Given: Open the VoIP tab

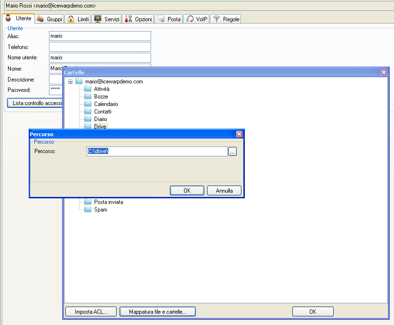Looking at the screenshot, I should tap(196, 19).
